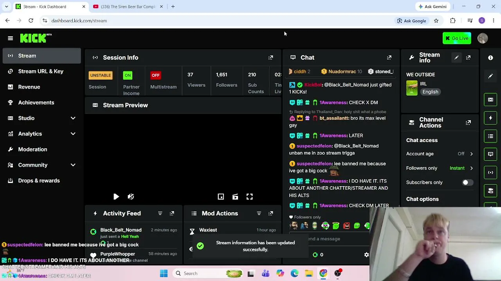Start streaming with Go Live button
Image resolution: width=501 pixels, height=281 pixels.
tap(457, 38)
